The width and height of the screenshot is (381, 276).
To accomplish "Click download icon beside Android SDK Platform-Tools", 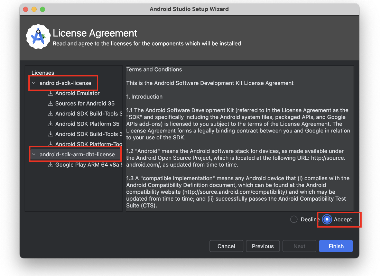I will point(50,144).
